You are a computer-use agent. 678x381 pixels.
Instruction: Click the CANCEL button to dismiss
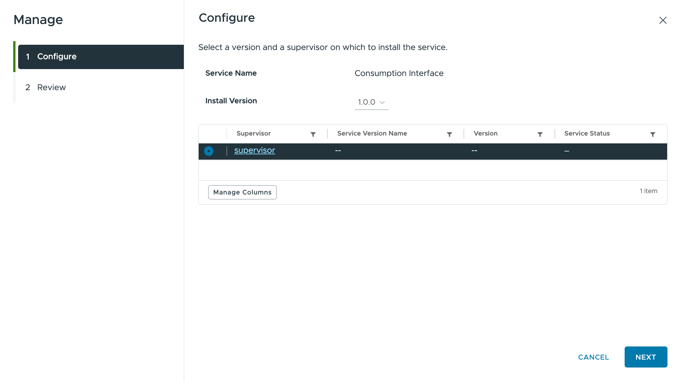594,357
